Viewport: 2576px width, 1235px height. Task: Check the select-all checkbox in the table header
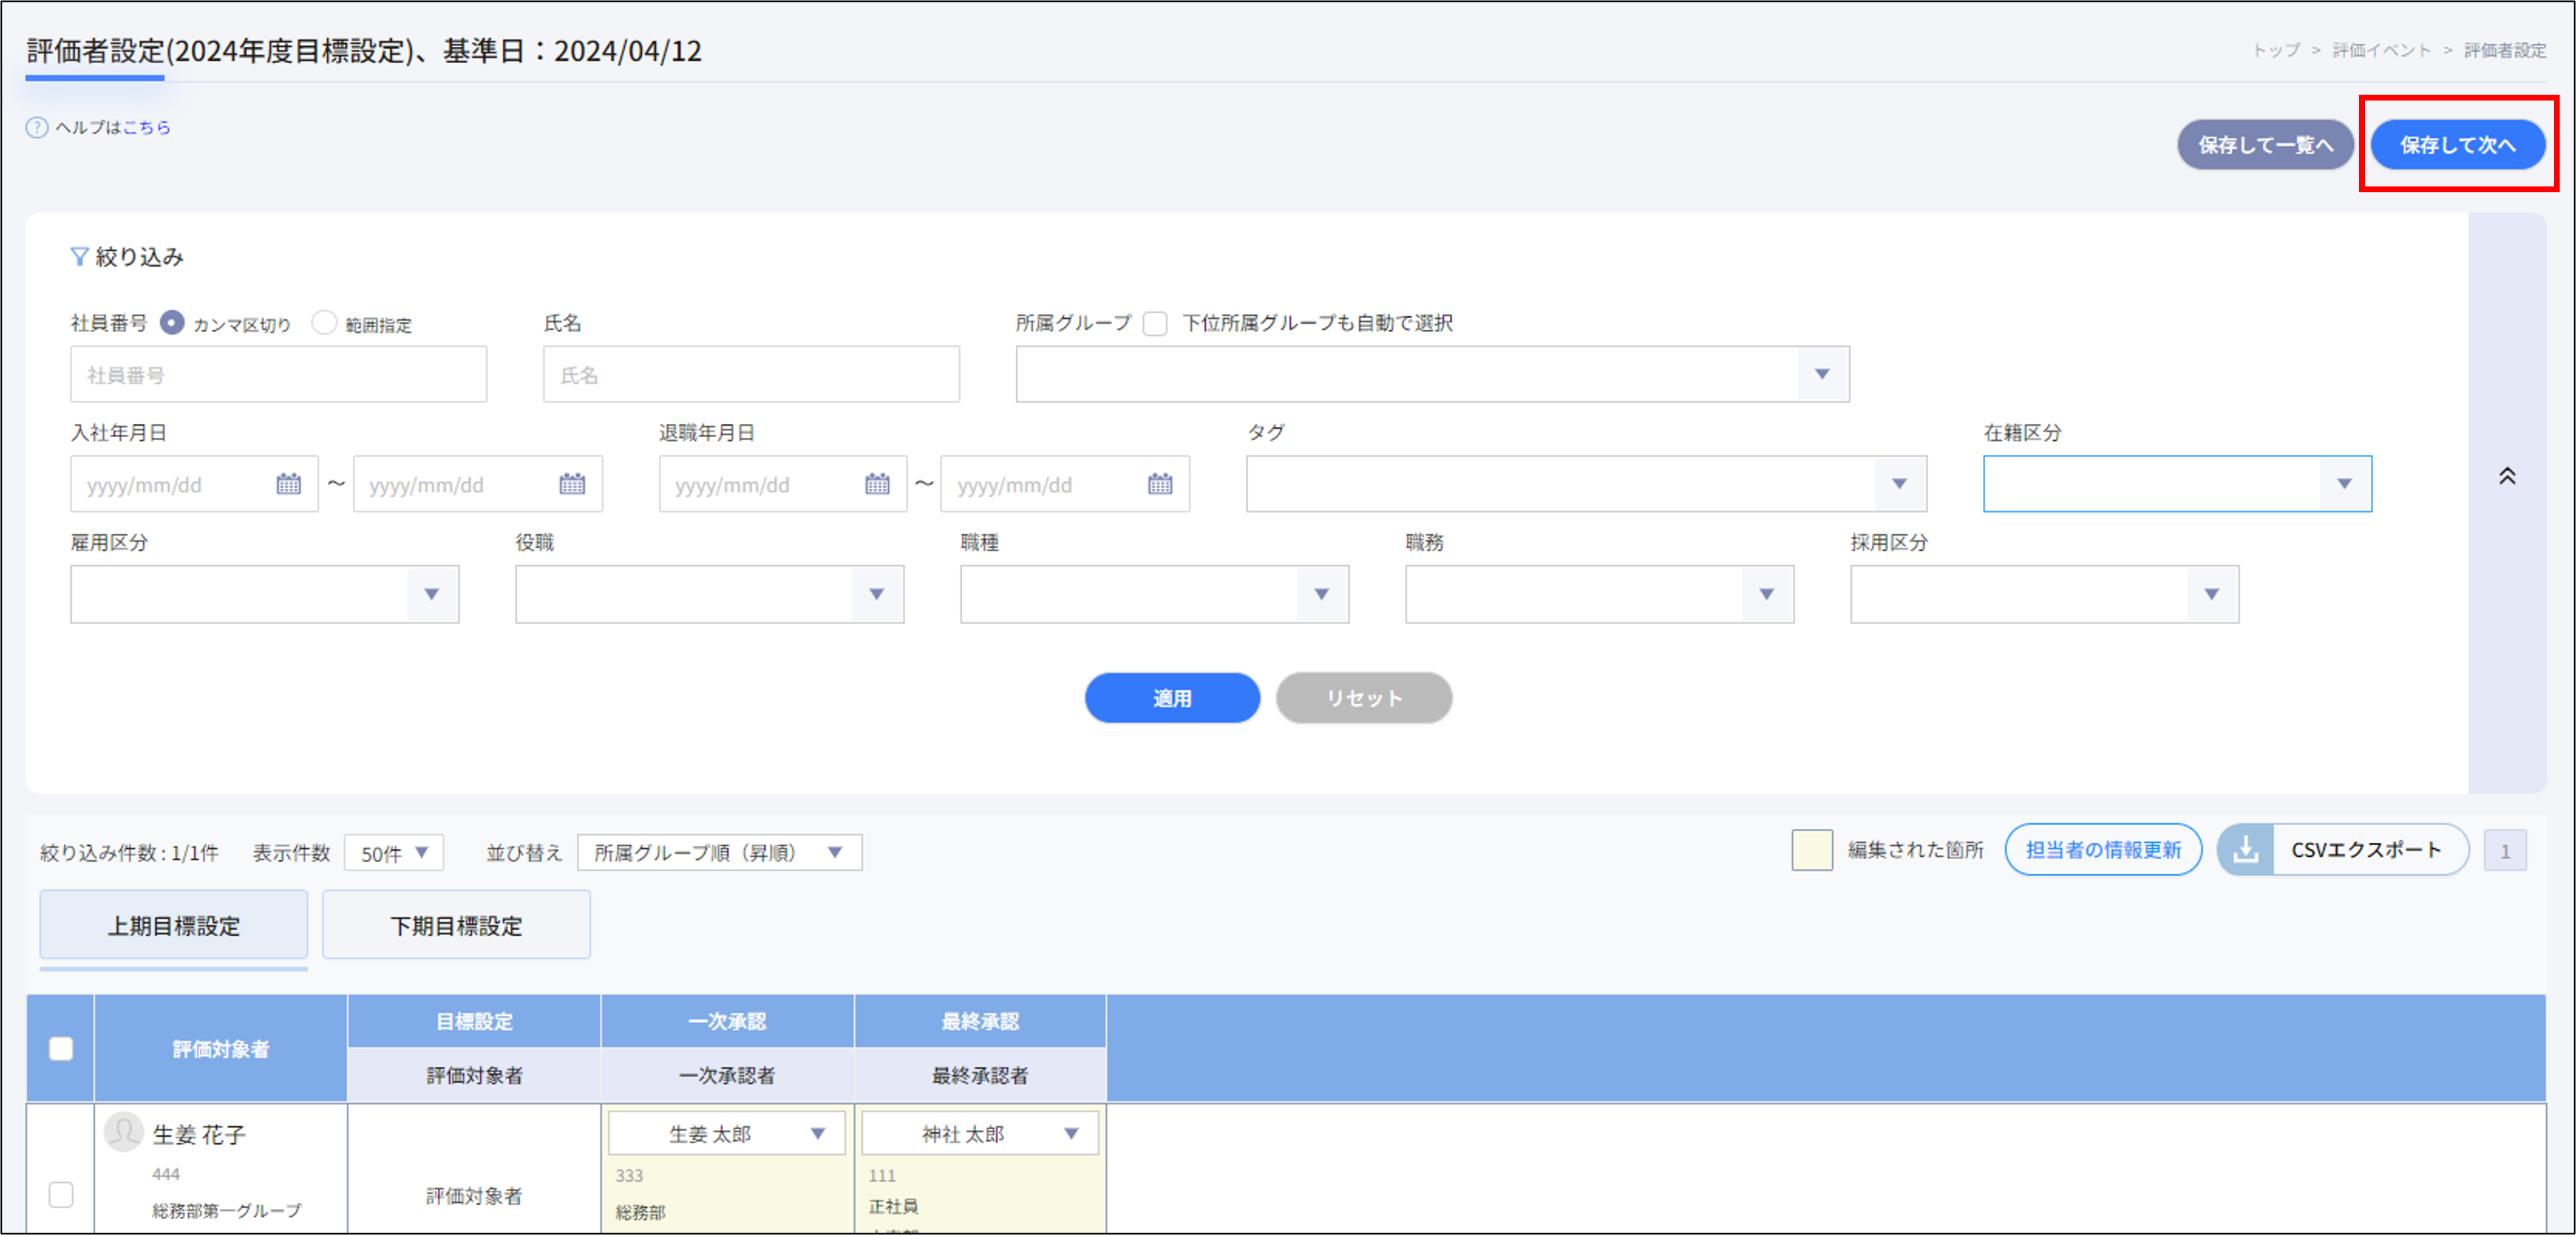[x=60, y=1048]
